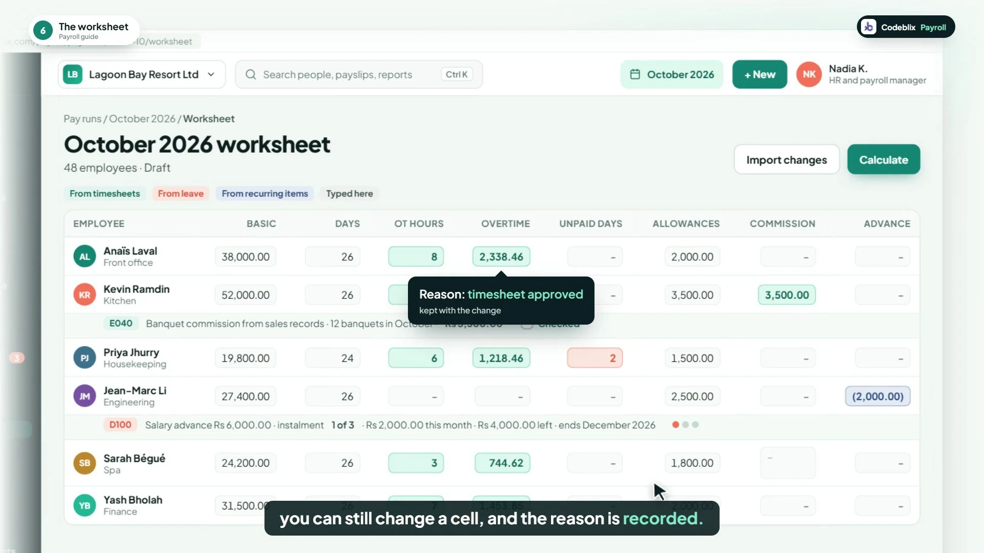The width and height of the screenshot is (984, 553).
Task: Click the + New button
Action: tap(760, 74)
